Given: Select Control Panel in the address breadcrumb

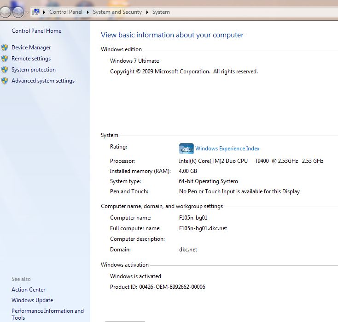Looking at the screenshot, I should pos(66,12).
